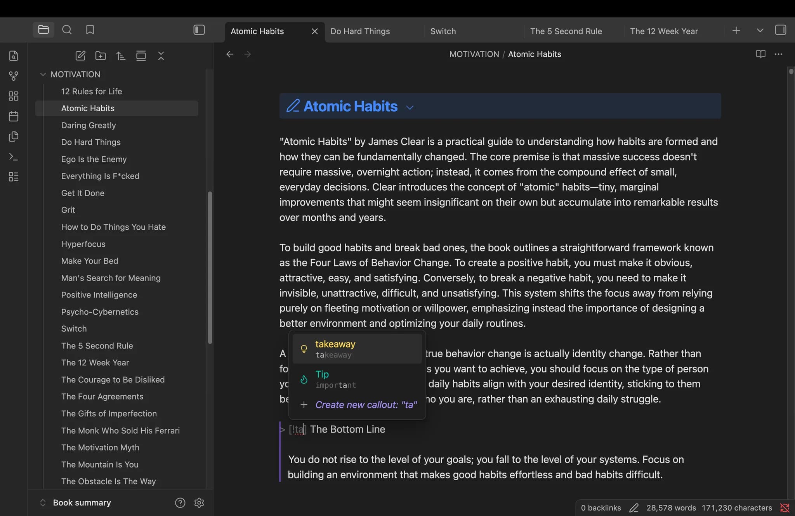The image size is (795, 516).
Task: Open the Book summary vault switcher
Action: click(x=76, y=503)
